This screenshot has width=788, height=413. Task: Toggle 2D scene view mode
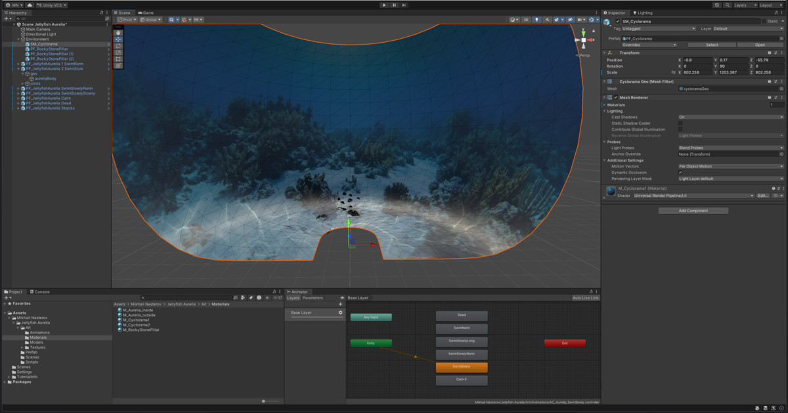527,20
